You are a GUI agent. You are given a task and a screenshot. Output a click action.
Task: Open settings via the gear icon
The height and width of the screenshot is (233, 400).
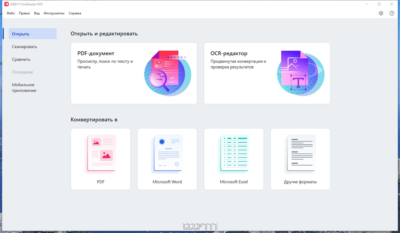coord(381,13)
